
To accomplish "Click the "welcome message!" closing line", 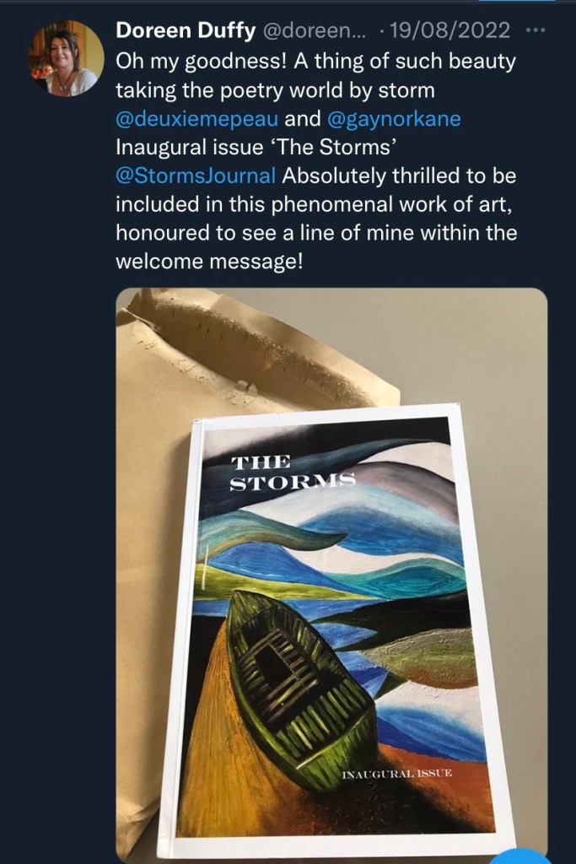I will click(208, 262).
